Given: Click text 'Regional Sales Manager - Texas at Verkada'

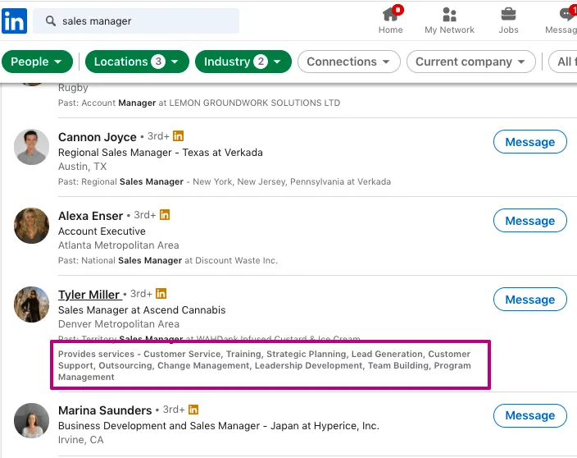Looking at the screenshot, I should (161, 153).
